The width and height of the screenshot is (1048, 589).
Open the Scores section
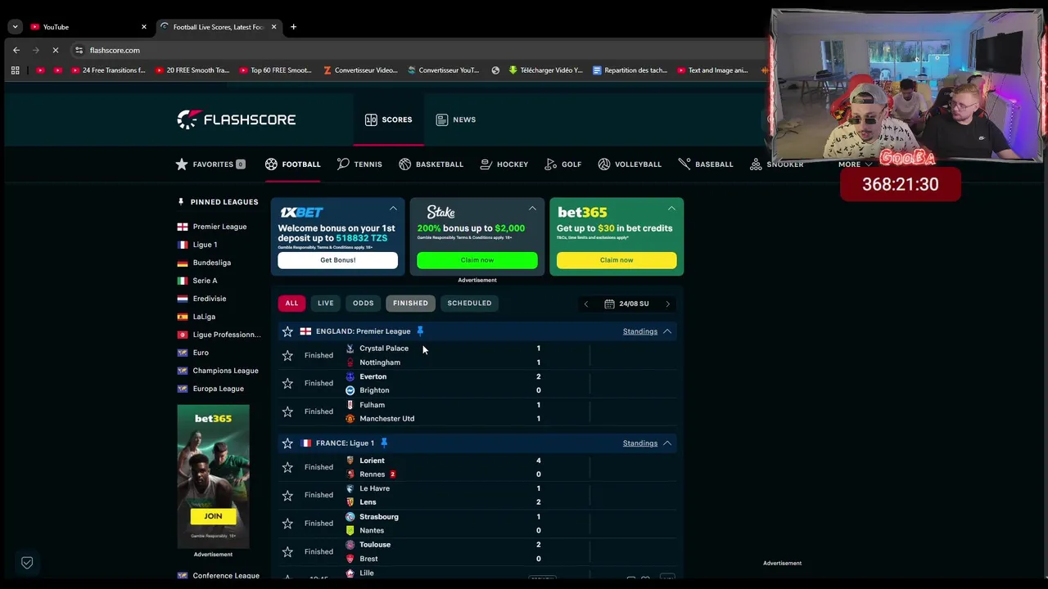(388, 119)
